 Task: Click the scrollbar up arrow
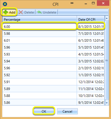107,18
